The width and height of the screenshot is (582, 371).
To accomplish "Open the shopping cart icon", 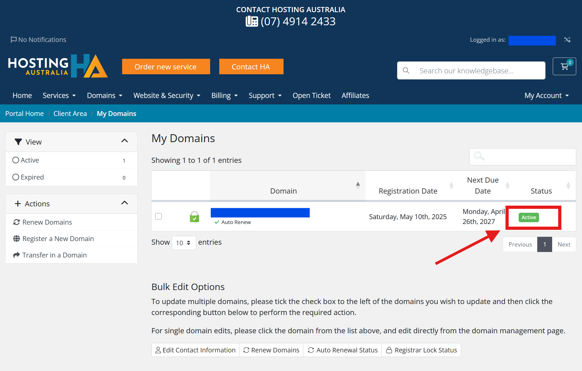I will (564, 66).
